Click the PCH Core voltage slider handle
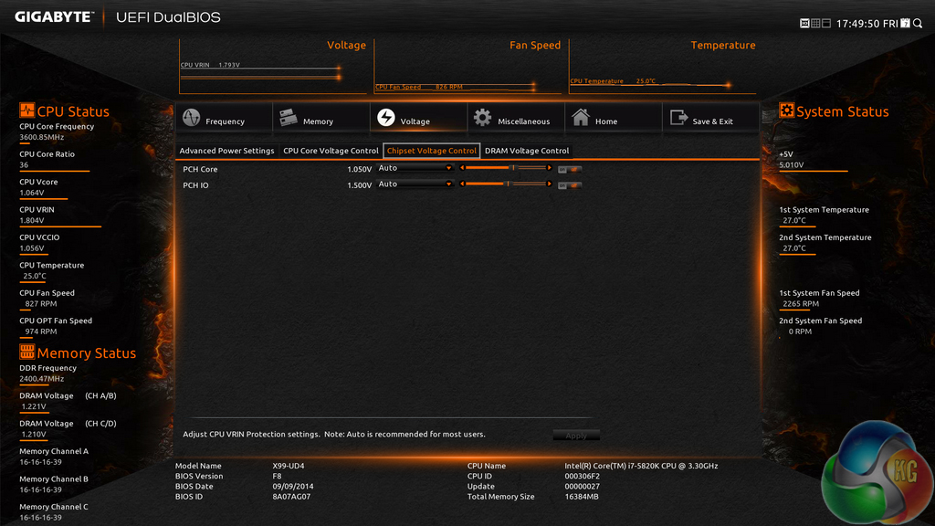The width and height of the screenshot is (935, 526). pos(512,168)
